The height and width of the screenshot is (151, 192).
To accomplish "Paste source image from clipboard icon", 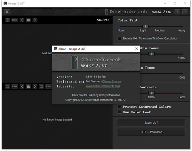I will point(7,20).
